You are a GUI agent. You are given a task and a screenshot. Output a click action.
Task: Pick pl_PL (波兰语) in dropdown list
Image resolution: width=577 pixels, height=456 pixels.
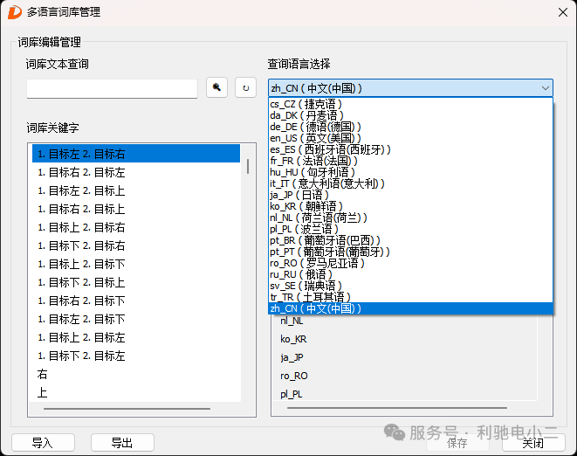pos(410,229)
